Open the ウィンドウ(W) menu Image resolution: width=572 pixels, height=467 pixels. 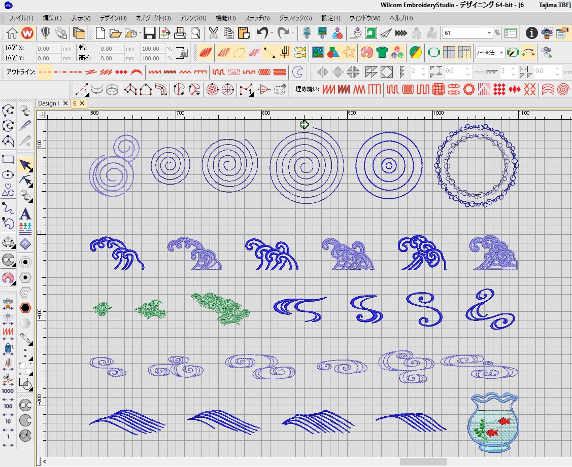point(365,18)
